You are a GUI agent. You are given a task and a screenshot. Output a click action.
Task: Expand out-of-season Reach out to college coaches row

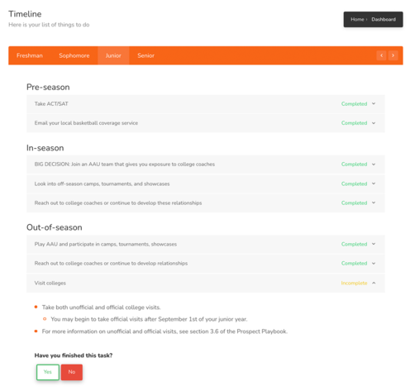(206, 263)
